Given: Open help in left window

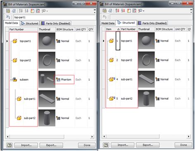Looking at the screenshot, I should (x=10, y=145).
